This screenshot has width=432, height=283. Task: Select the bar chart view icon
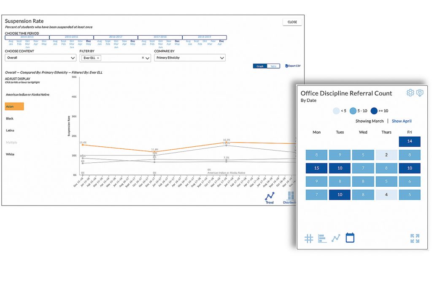pos(322,238)
